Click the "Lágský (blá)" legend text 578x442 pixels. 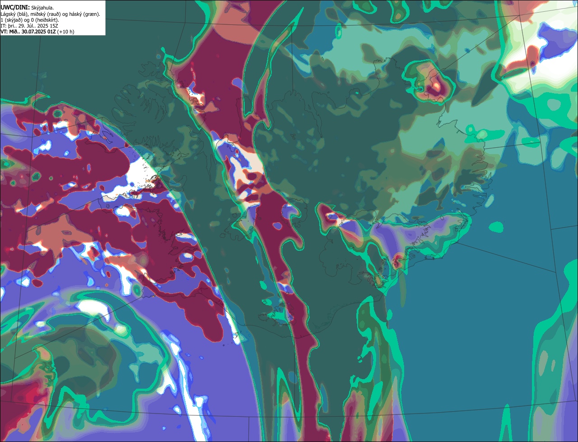click(14, 14)
